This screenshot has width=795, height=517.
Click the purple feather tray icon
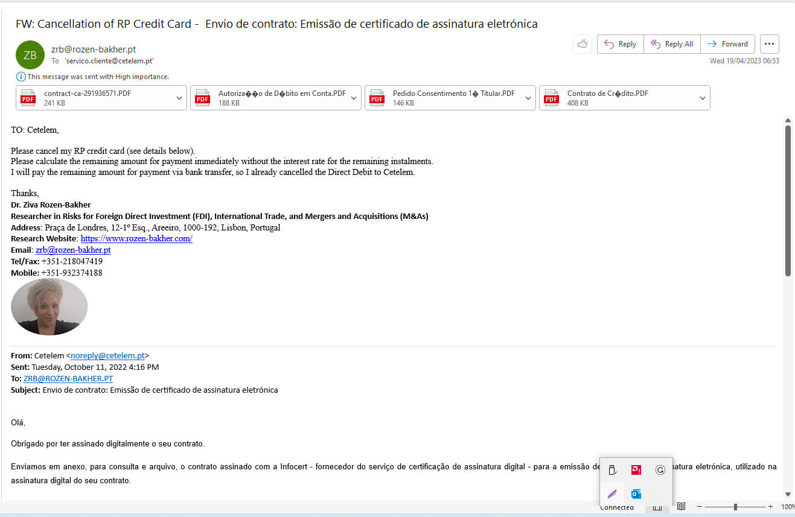point(611,494)
